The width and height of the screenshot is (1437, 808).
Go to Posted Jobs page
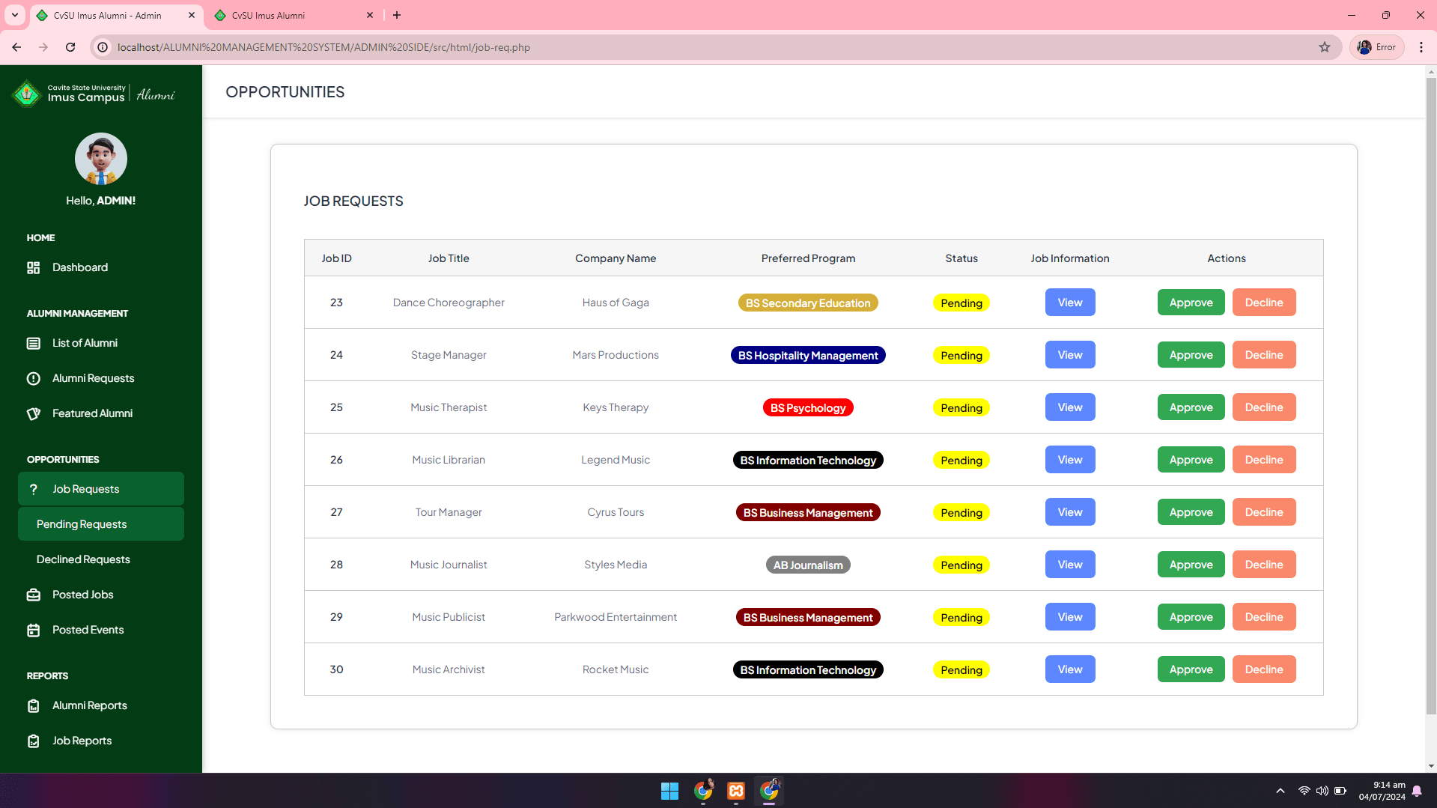101,595
